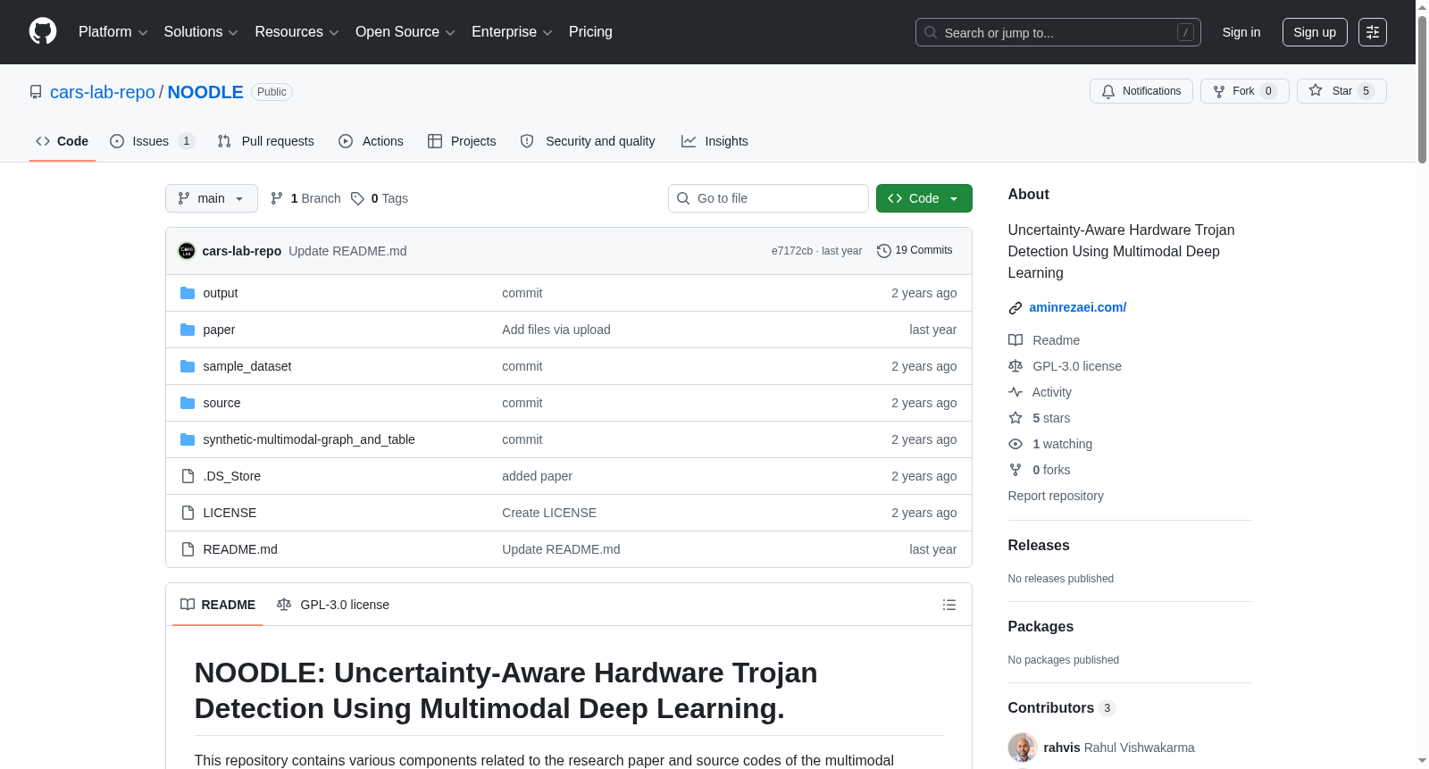Expand the Enterprise menu
The width and height of the screenshot is (1429, 769).
pyautogui.click(x=512, y=32)
